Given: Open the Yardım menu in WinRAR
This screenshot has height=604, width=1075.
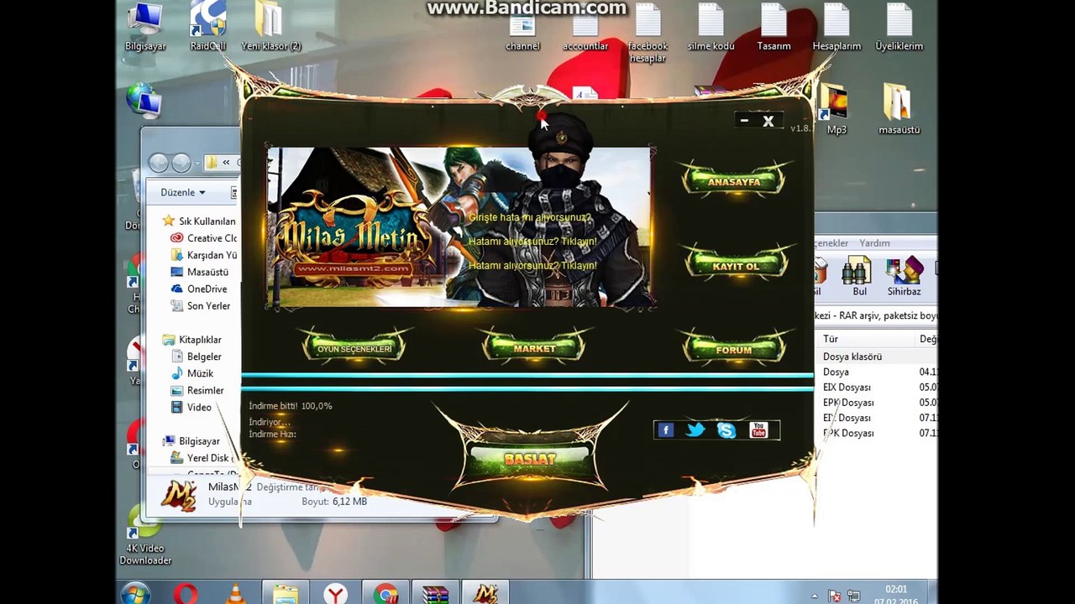Looking at the screenshot, I should [874, 243].
